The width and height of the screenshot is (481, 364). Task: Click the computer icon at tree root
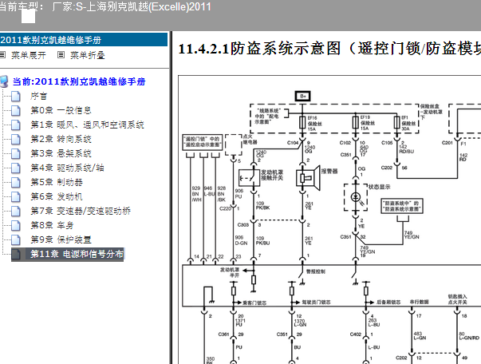pos(4,81)
